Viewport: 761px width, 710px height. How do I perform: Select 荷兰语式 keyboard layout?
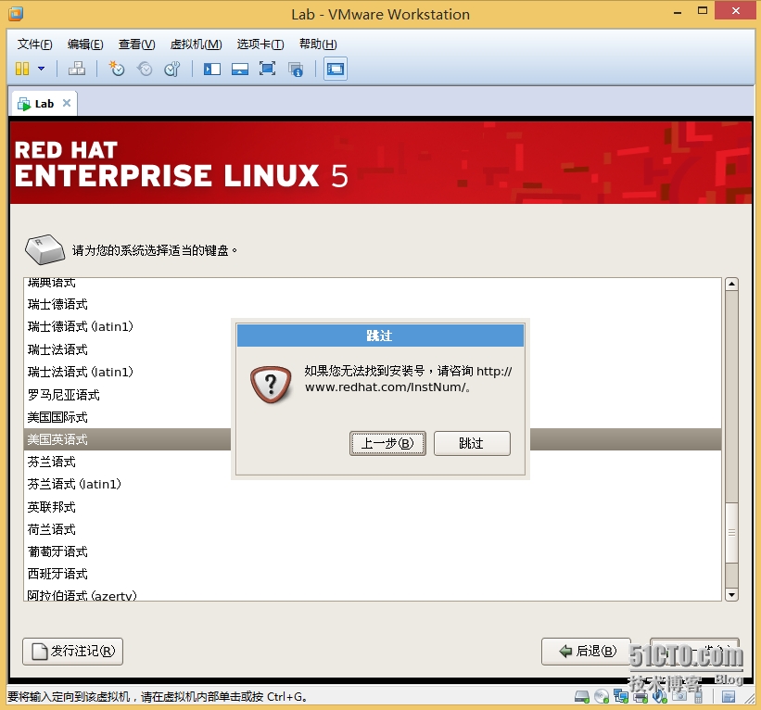[373, 529]
